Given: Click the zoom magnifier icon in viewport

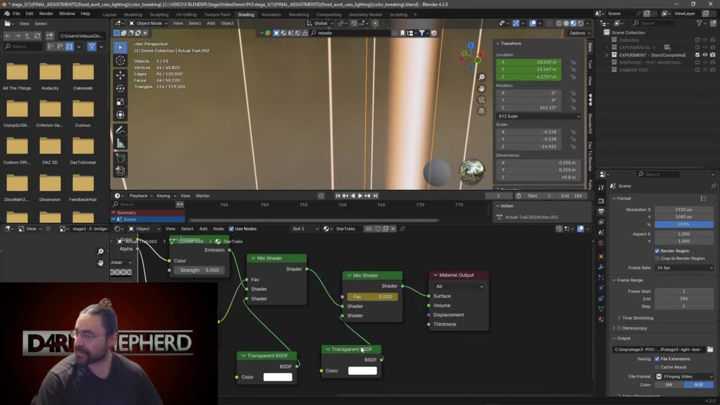Looking at the screenshot, I should (481, 77).
